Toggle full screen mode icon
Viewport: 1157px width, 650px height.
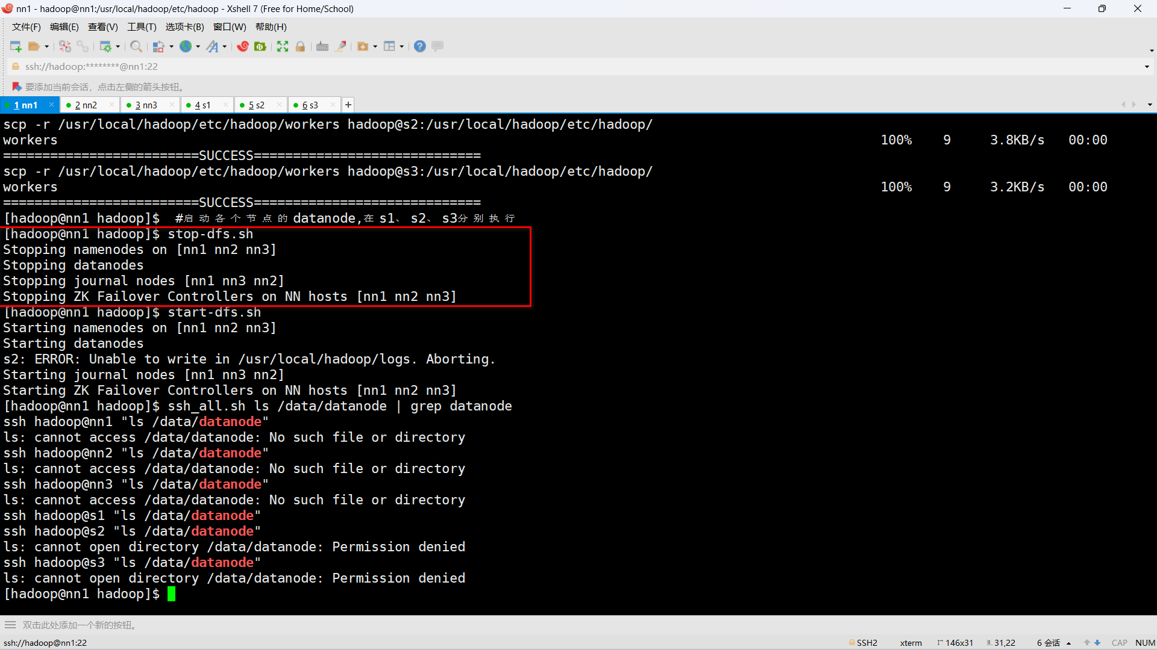(283, 46)
